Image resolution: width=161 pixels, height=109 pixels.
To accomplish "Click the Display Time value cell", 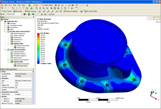I will (x=23, y=85).
